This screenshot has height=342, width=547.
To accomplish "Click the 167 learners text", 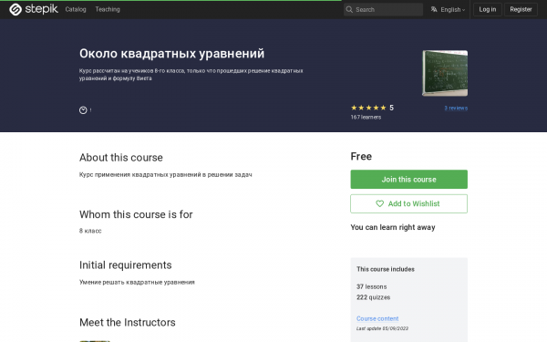I will click(366, 118).
